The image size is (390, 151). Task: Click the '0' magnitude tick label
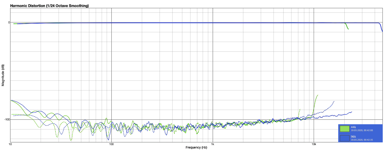click(9, 22)
